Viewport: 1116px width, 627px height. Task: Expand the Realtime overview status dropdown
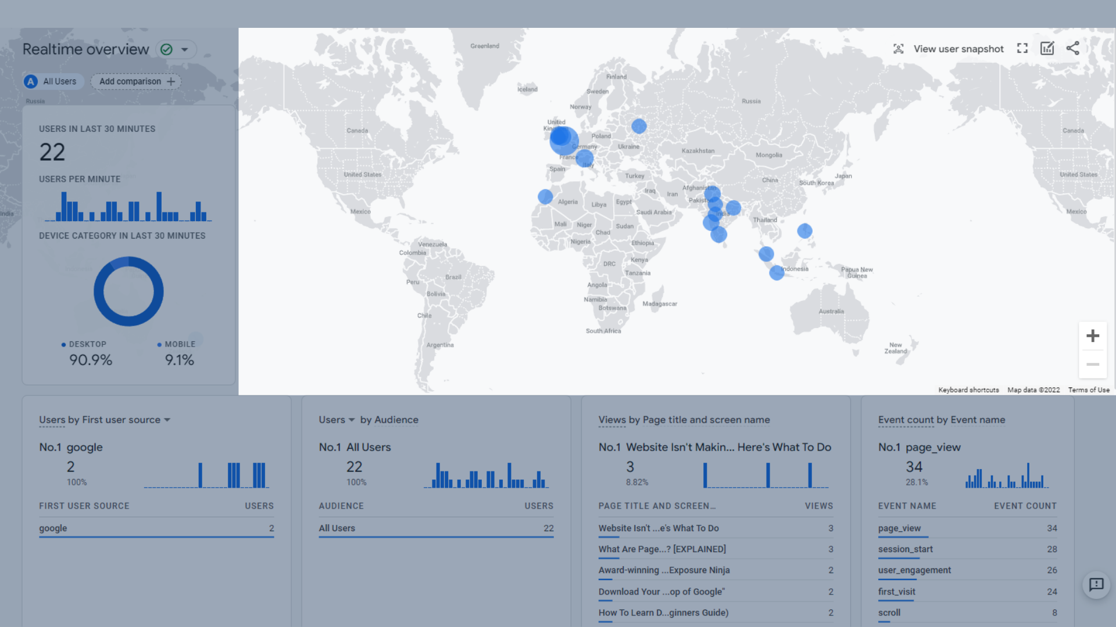click(185, 49)
